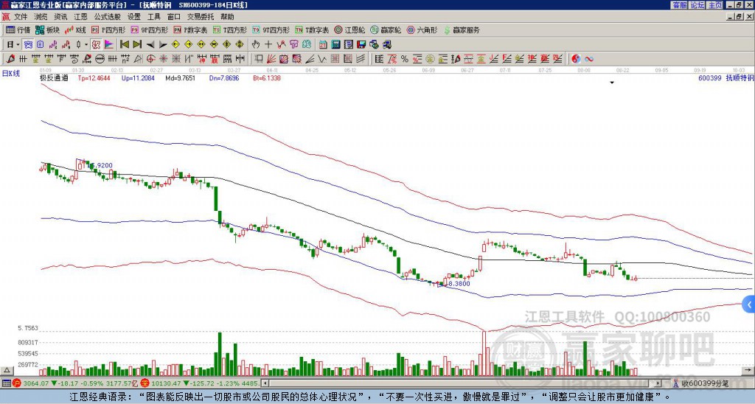Open the 公式选股 menu

(108, 17)
